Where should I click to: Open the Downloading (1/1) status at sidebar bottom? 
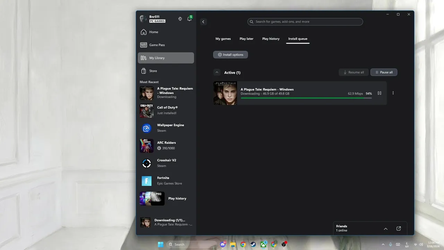(x=166, y=222)
